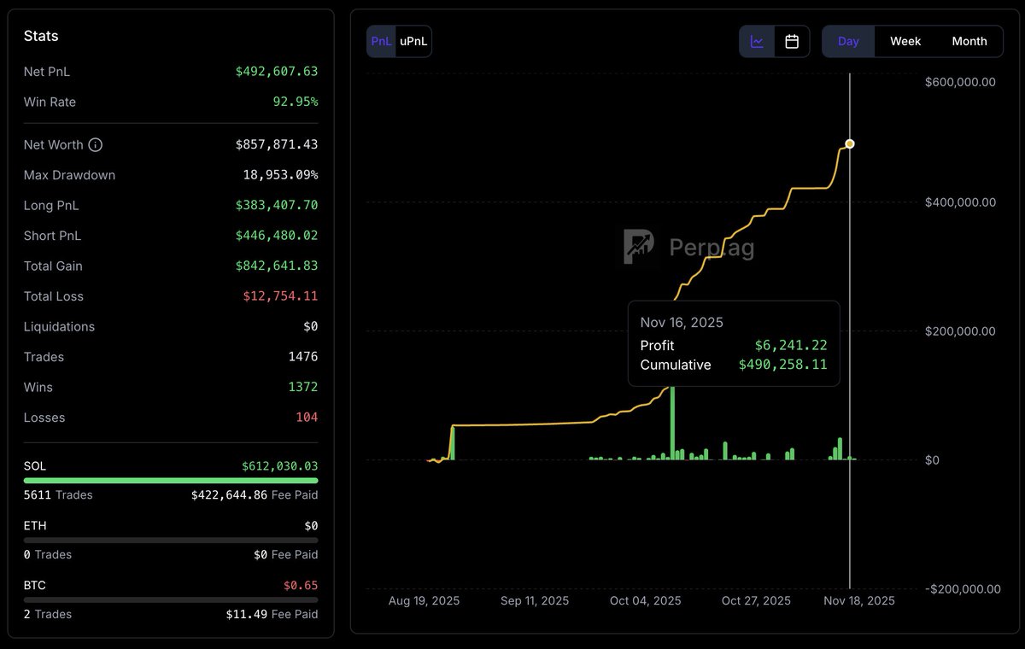The width and height of the screenshot is (1025, 649).
Task: Click the Nov 18, 2025 axis label
Action: tap(859, 601)
